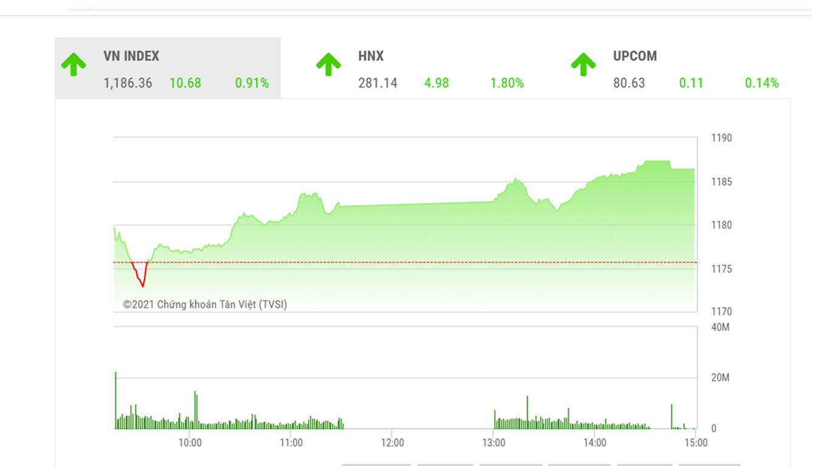Viewport: 830px width, 466px height.
Task: Click the green up arrow beside VN INDEX
Action: (74, 64)
